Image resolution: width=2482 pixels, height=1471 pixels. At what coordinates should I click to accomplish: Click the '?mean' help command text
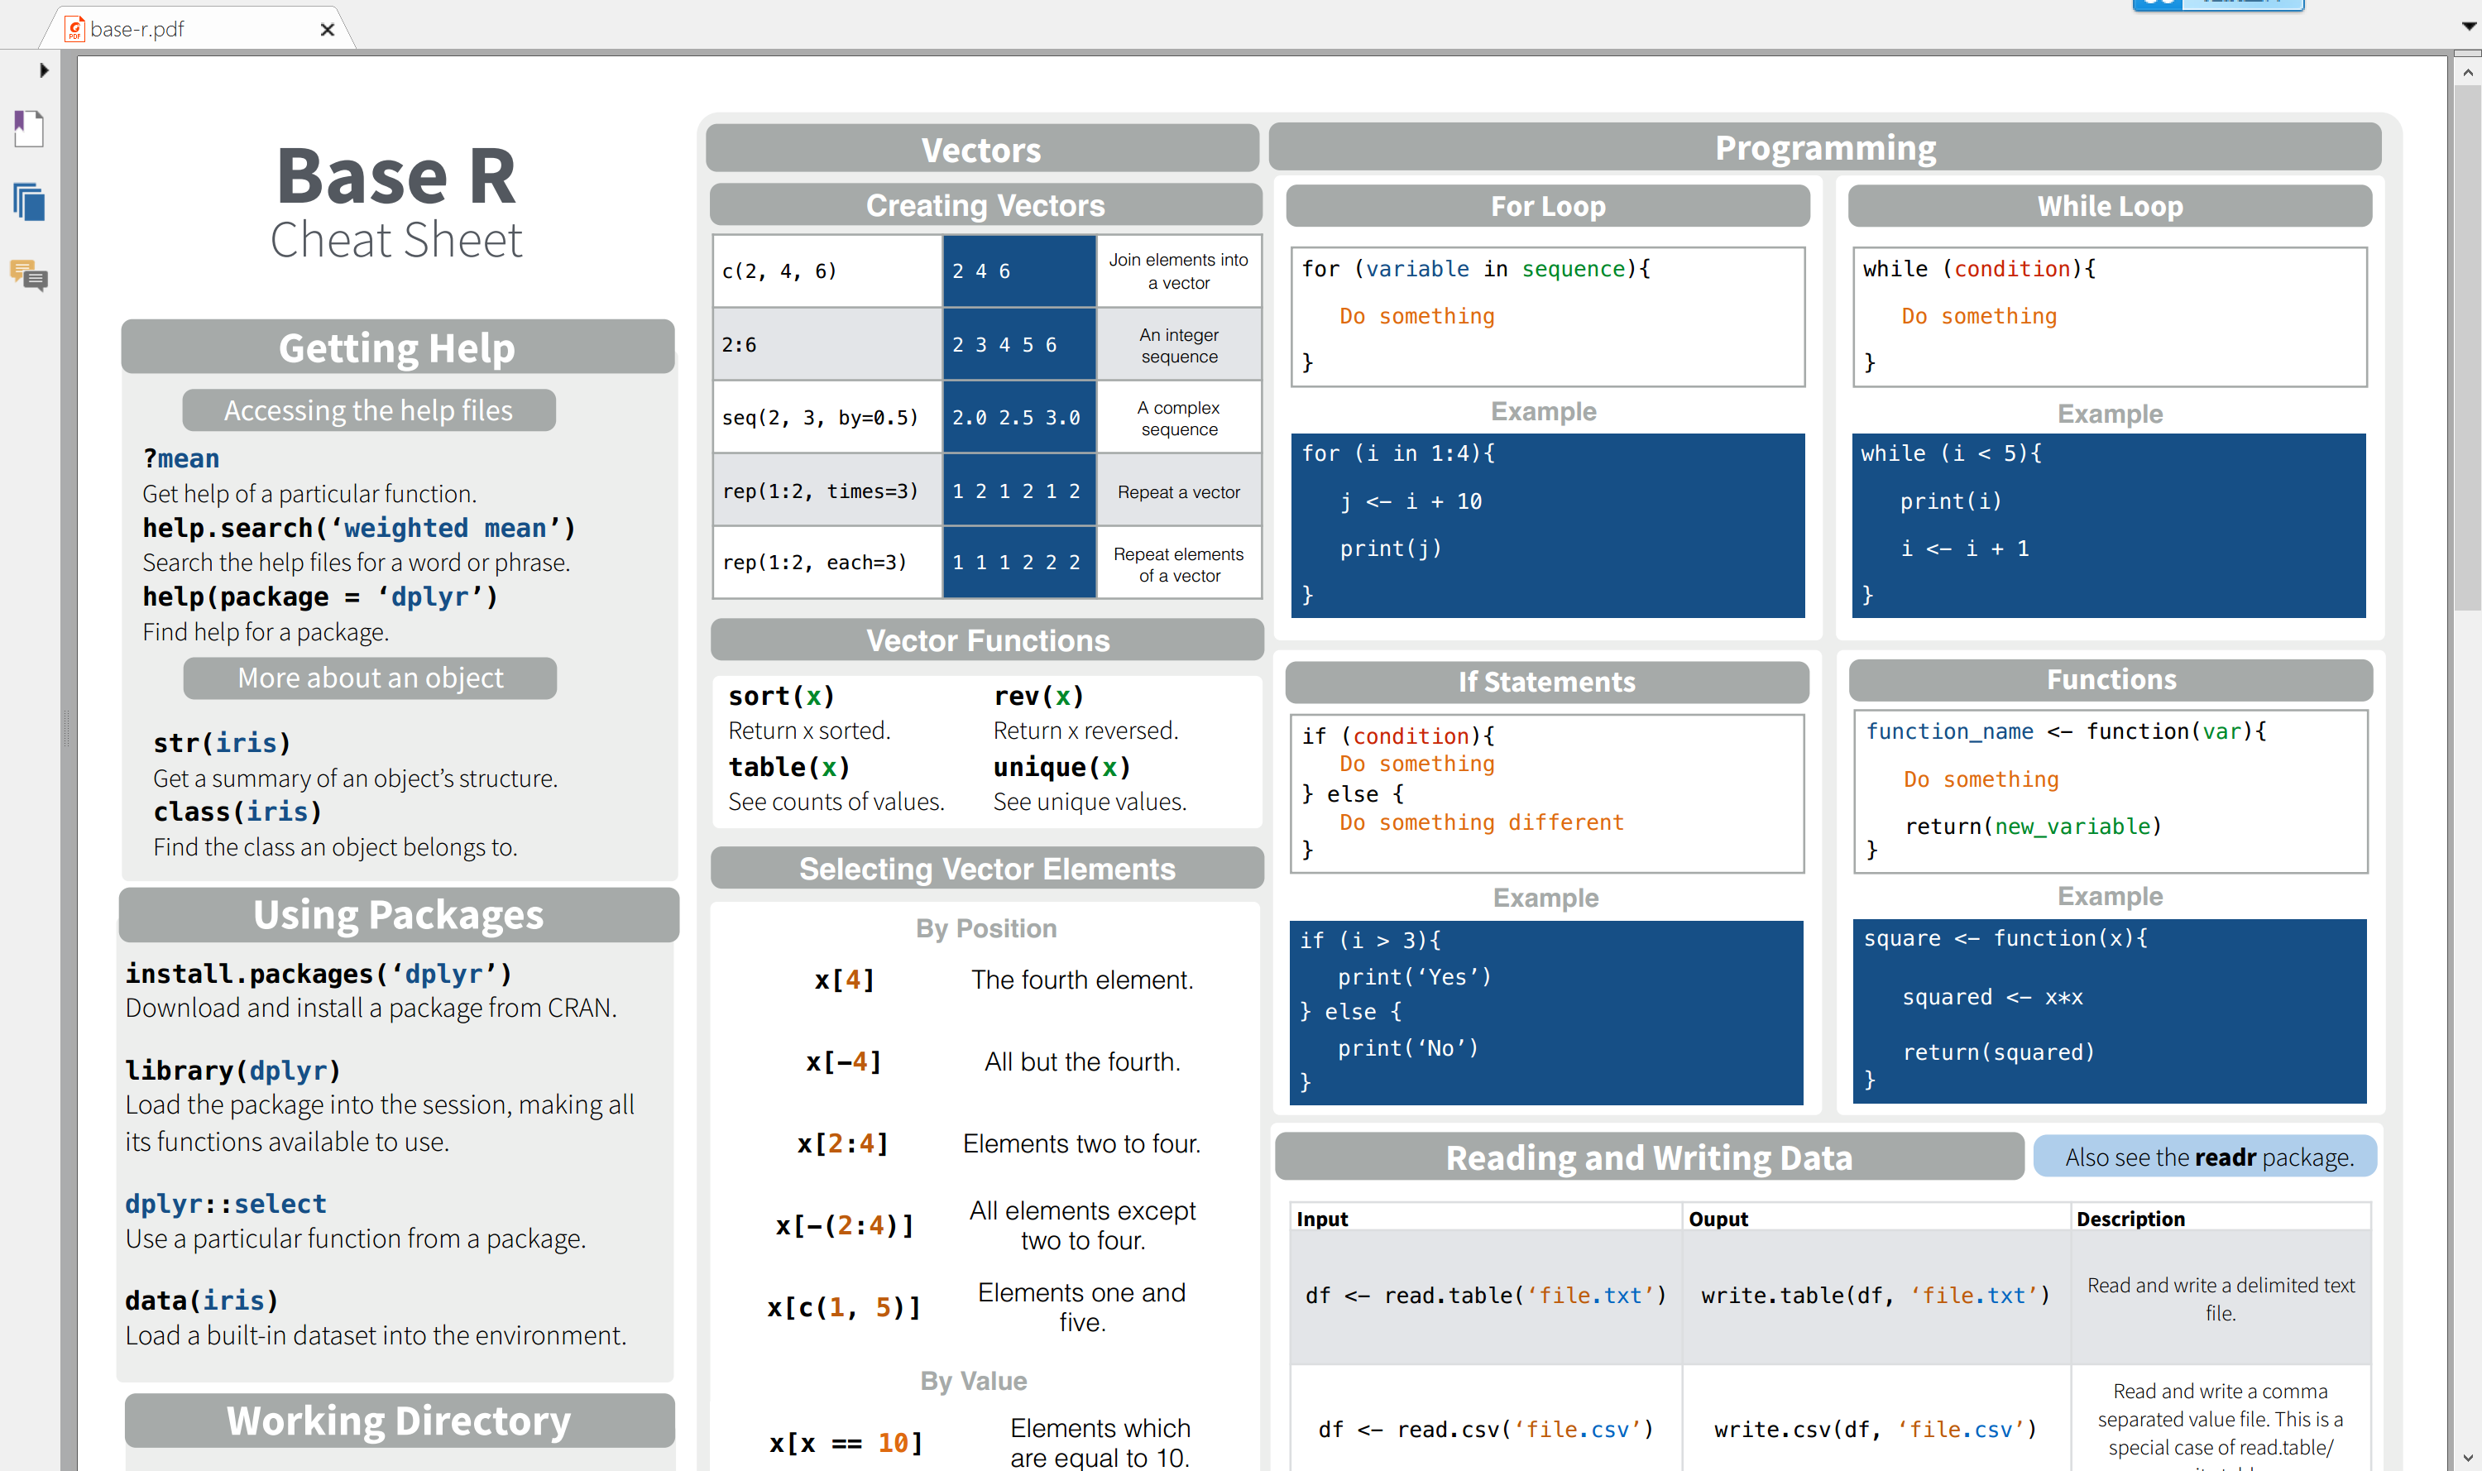(x=181, y=458)
